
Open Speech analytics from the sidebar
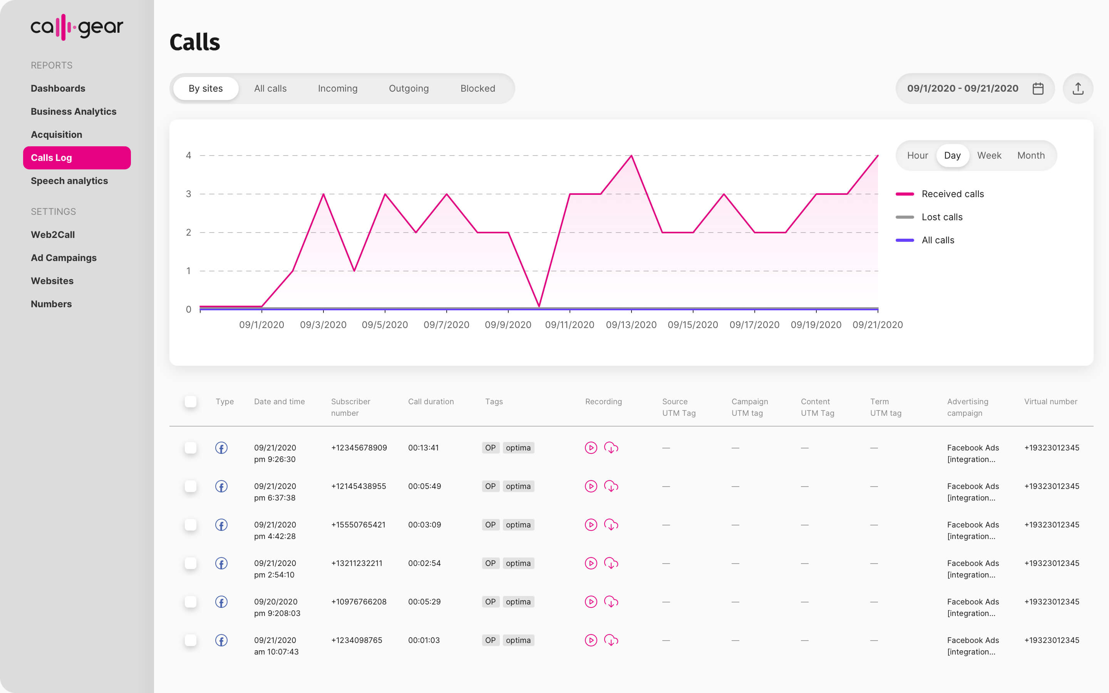tap(69, 181)
